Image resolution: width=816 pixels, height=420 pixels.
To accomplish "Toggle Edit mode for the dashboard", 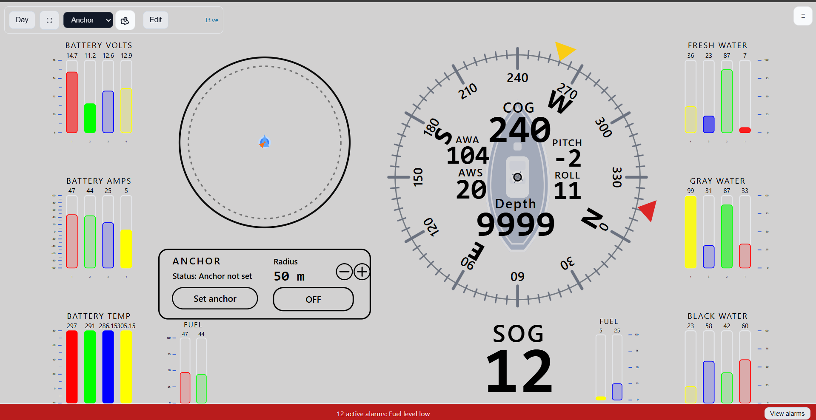I will [155, 20].
